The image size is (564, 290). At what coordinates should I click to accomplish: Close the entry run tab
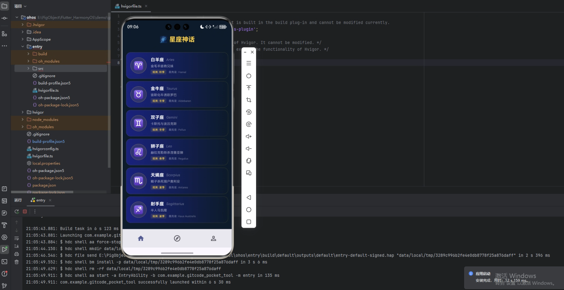(50, 200)
